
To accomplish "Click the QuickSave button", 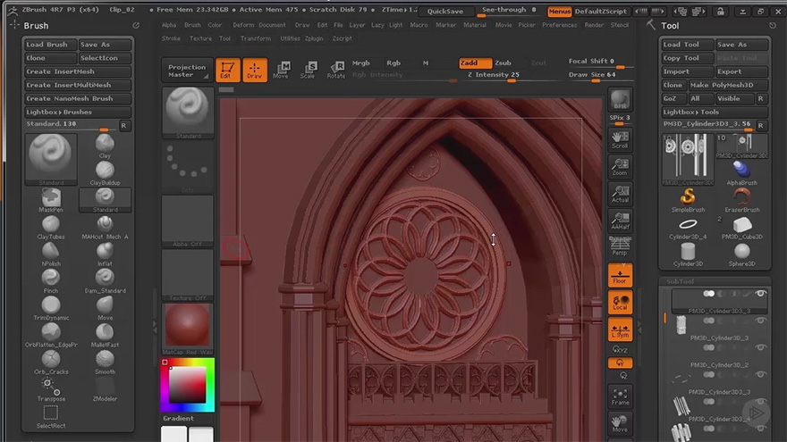I will pyautogui.click(x=445, y=11).
